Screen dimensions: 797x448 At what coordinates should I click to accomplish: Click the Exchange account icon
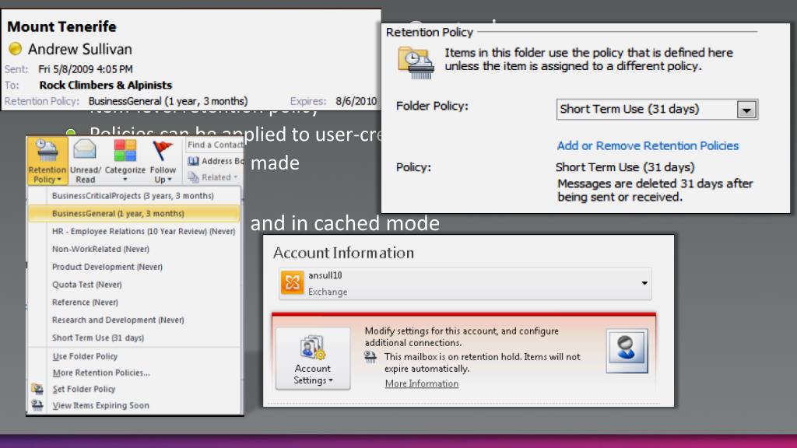(293, 282)
